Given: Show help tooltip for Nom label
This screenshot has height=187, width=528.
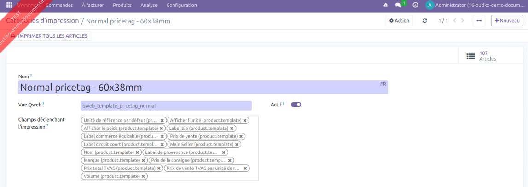Looking at the screenshot, I should [x=31, y=76].
